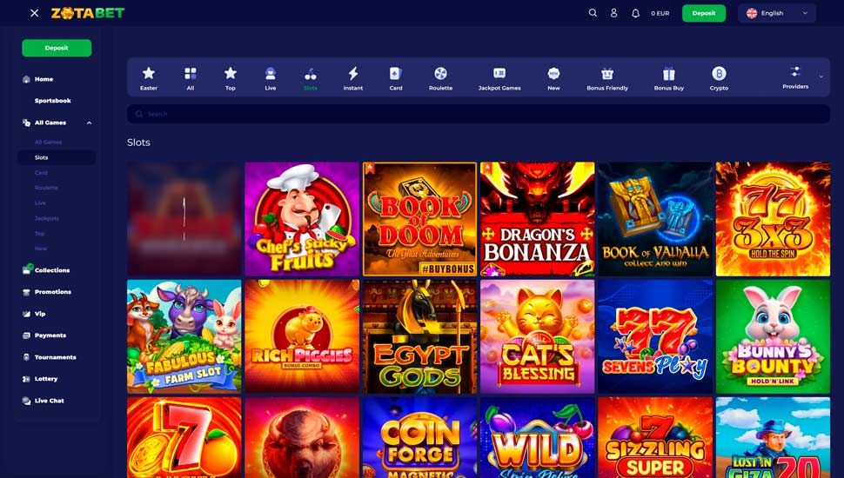Click the All Games dice icon
844x478 pixels.
point(26,123)
